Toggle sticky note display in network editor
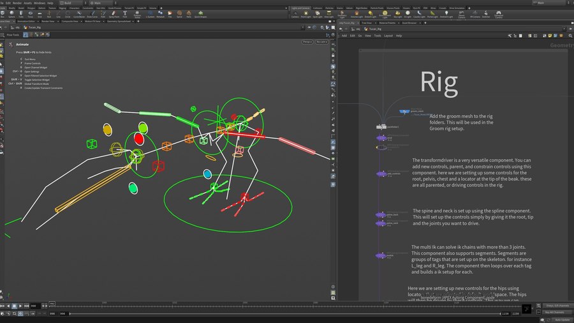Screen dimensions: 574x323 550,36
